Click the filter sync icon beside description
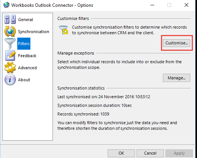 click(x=63, y=30)
